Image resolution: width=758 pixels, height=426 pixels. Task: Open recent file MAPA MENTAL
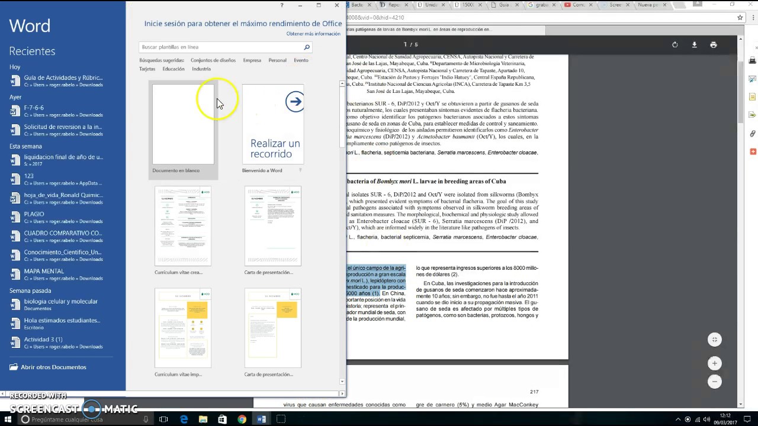pos(63,274)
